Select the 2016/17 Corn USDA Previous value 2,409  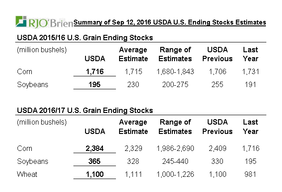217,148
